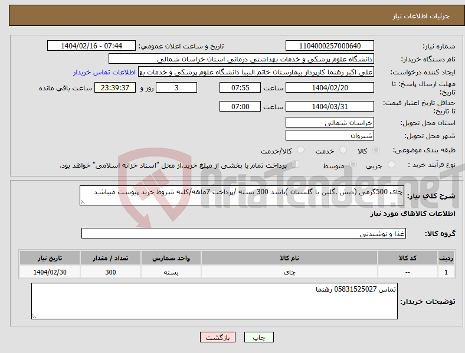Viewport: 465px width, 353px height.
Task: Click the quantity cell 300
Action: pos(110,272)
